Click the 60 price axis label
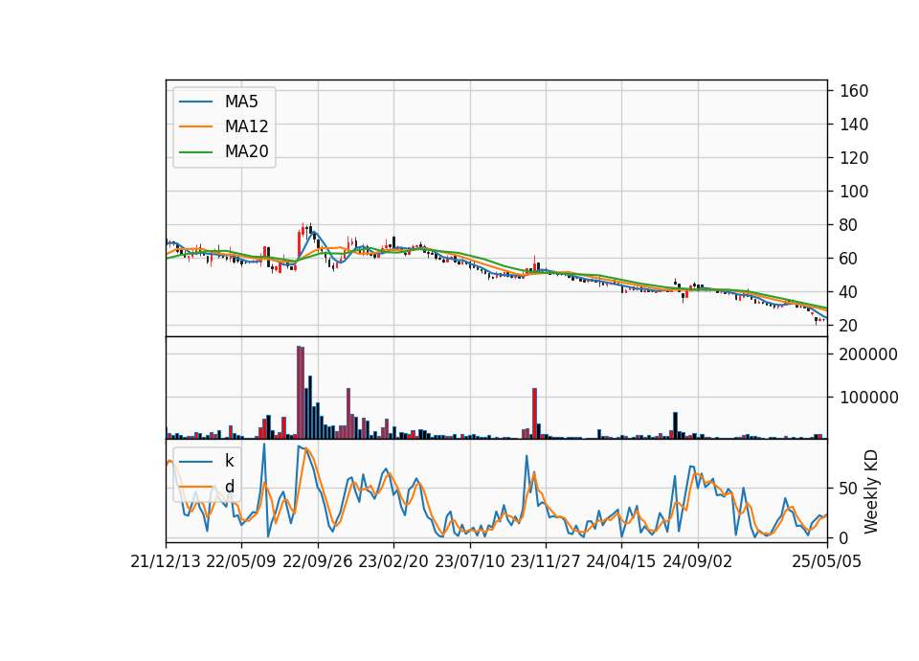Viewport: 919px width, 661px height. [x=849, y=258]
